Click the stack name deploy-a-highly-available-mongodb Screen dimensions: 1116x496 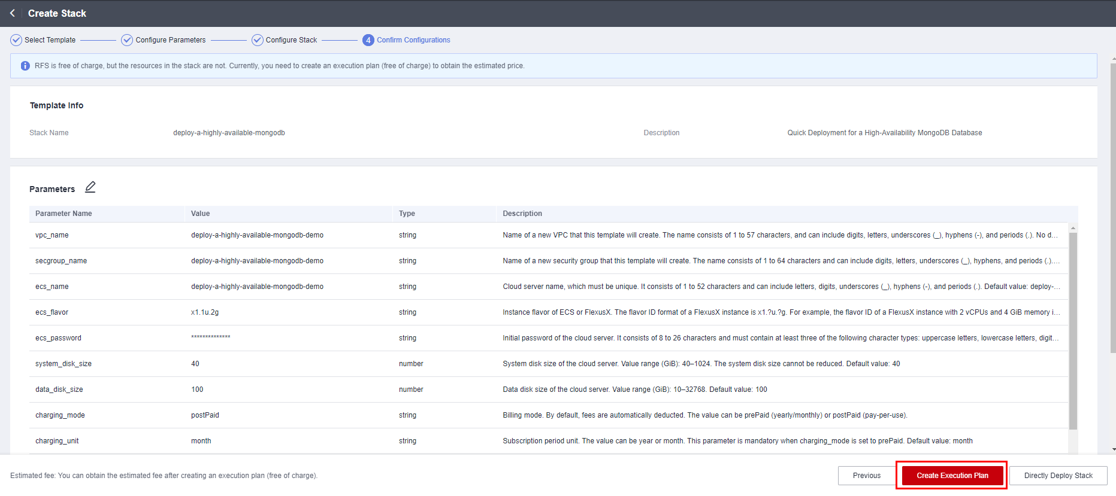pos(229,133)
